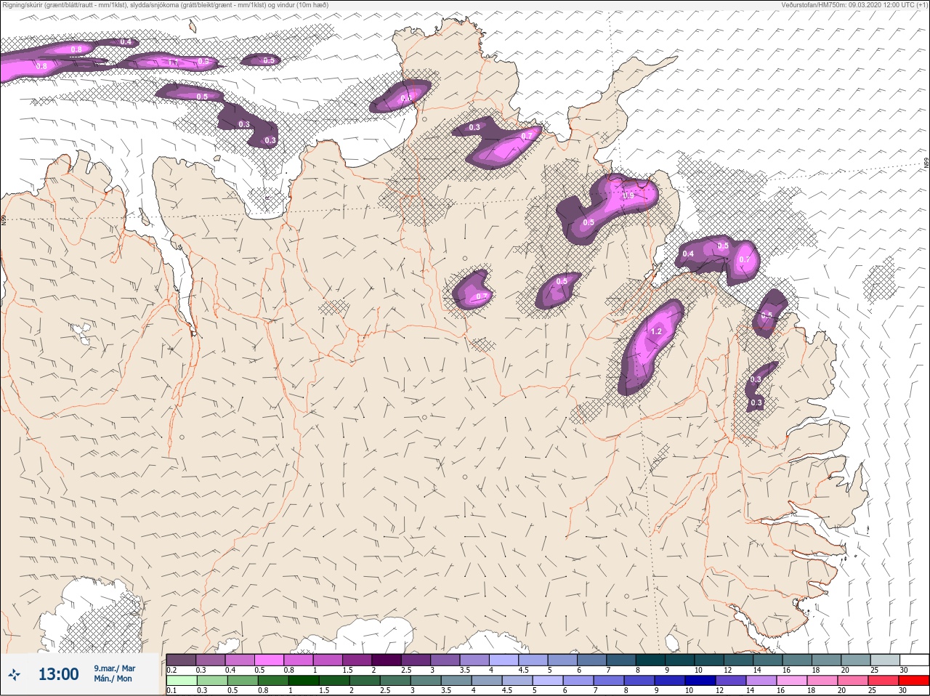Click the 30 tick label on the lower scale
The image size is (930, 696).
pos(904,691)
